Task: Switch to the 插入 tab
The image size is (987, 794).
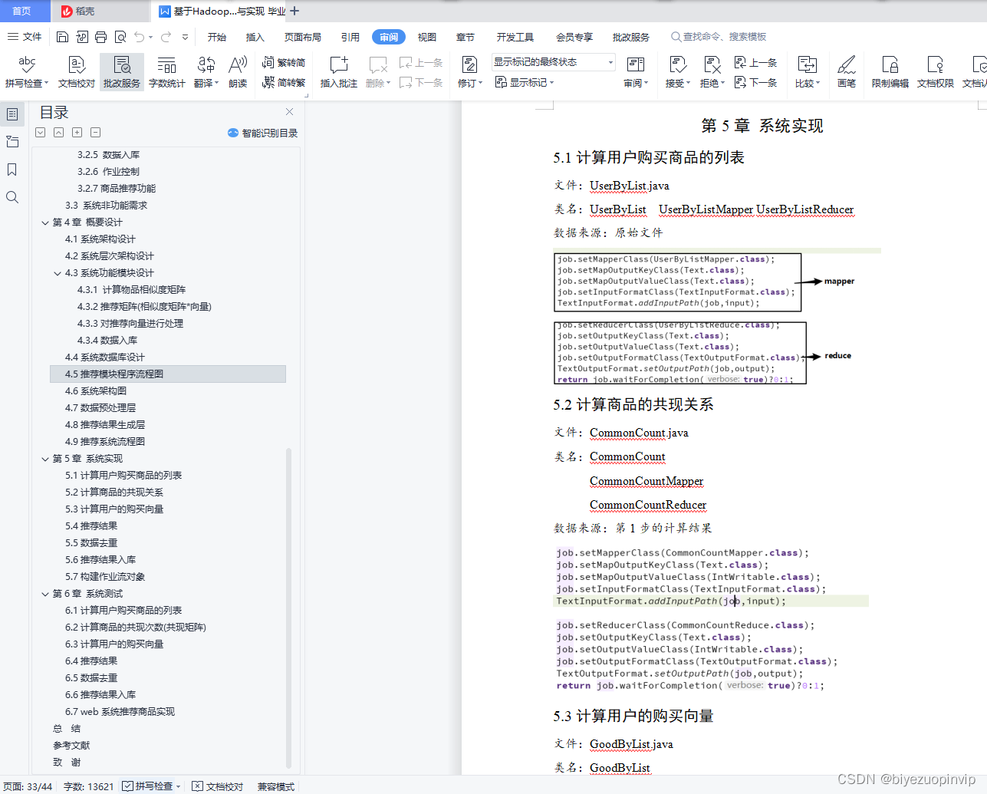Action: coord(255,37)
